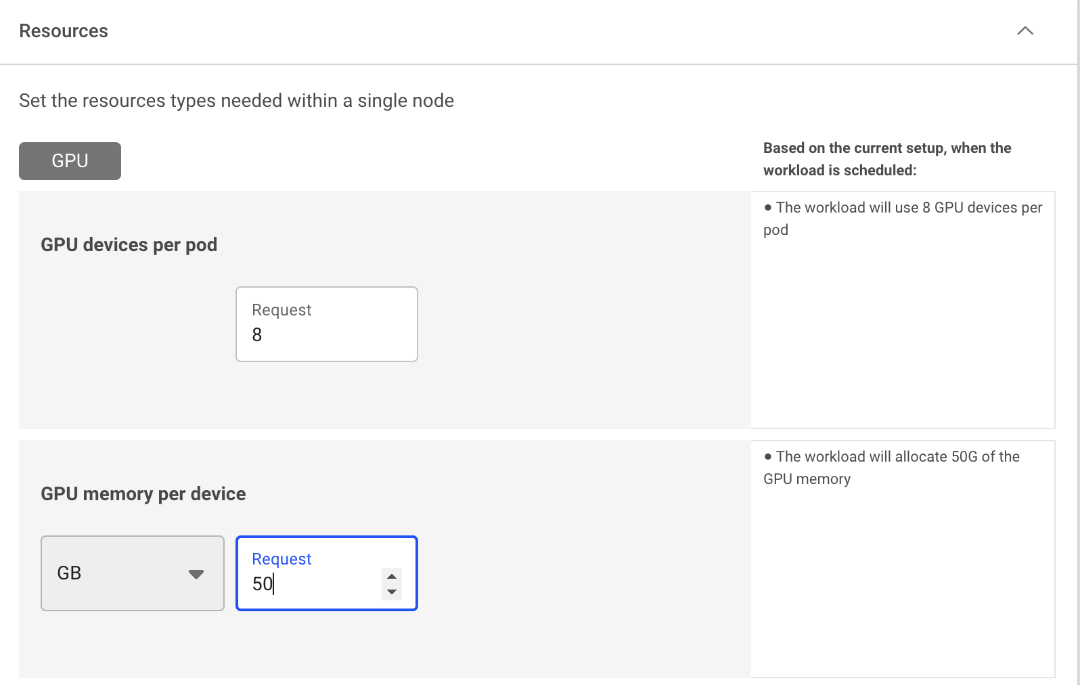Click the single node resources description text
Screen dimensions: 1080x685
(x=237, y=101)
